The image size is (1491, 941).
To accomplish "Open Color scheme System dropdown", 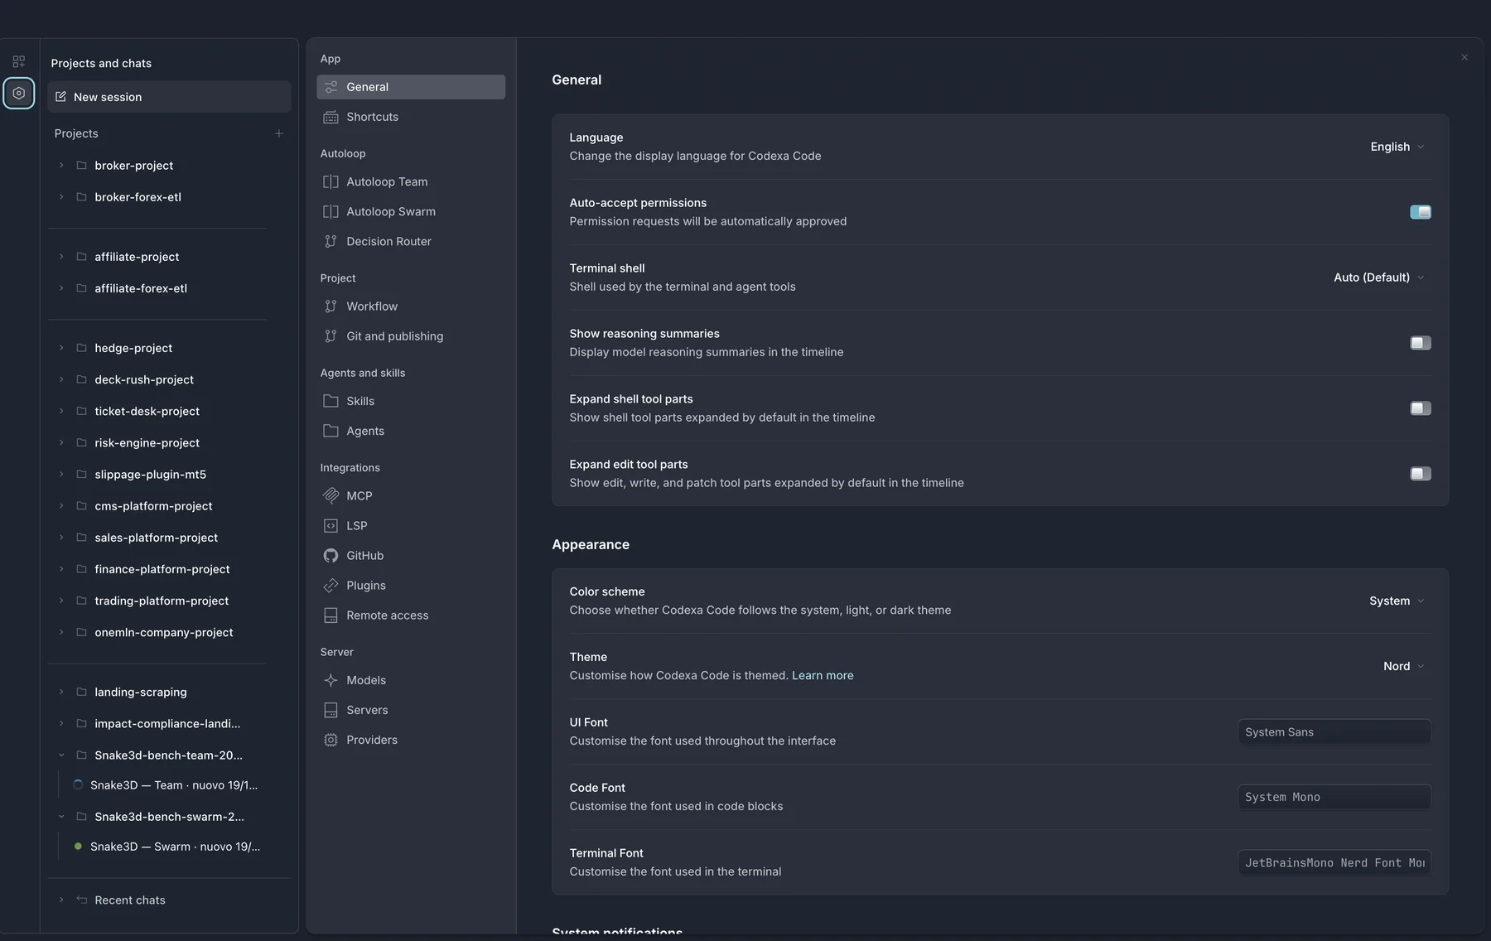I will click(1397, 601).
